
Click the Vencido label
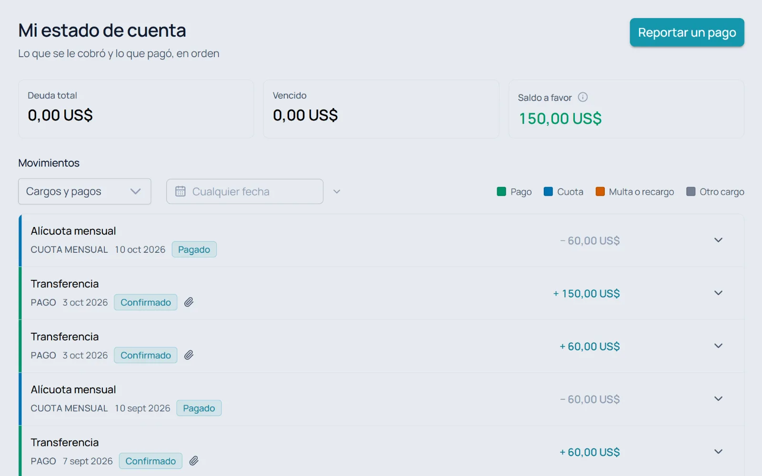[x=290, y=95]
